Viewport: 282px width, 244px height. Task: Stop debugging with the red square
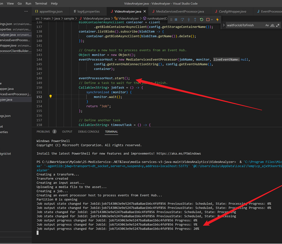[x=208, y=20]
